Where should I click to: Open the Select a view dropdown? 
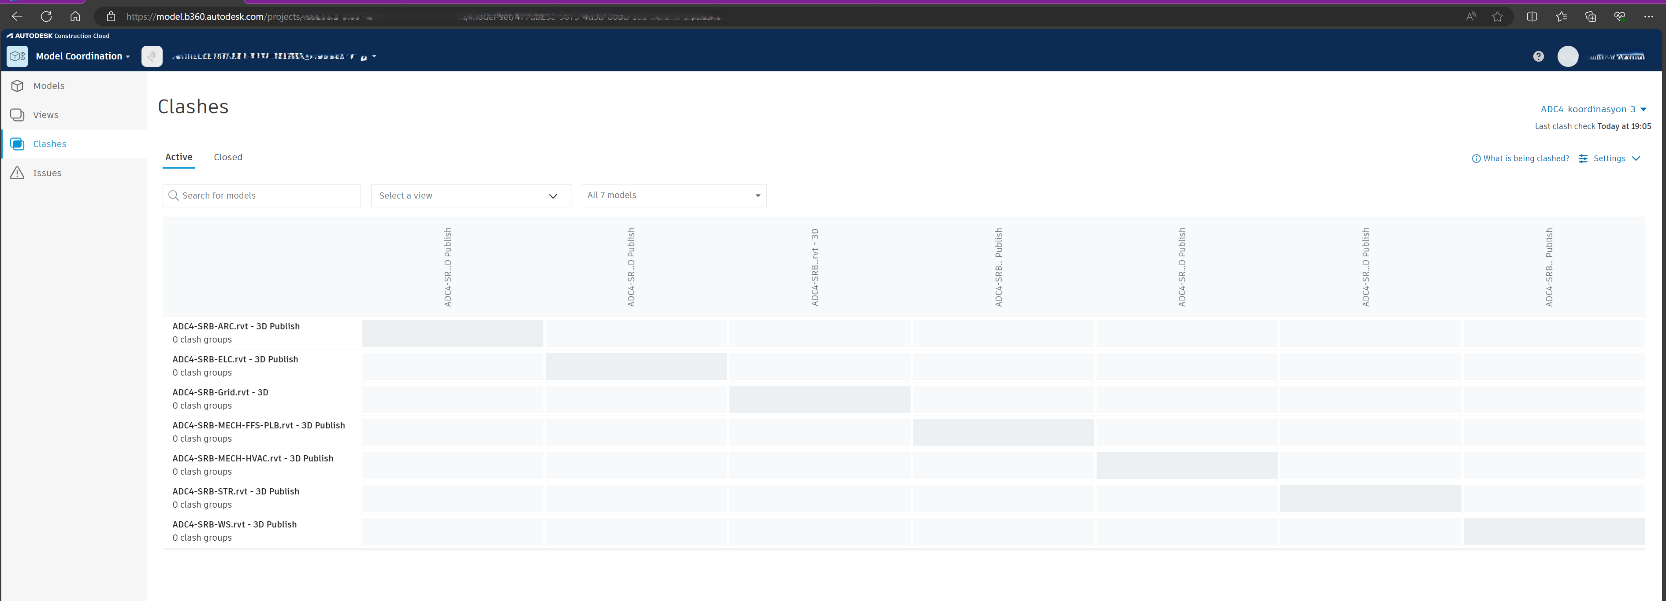click(x=471, y=195)
